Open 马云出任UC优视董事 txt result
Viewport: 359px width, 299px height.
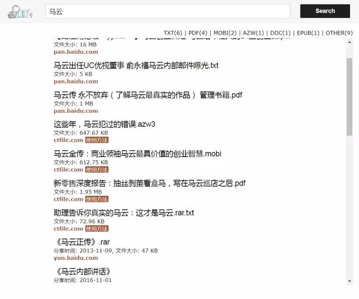click(136, 66)
